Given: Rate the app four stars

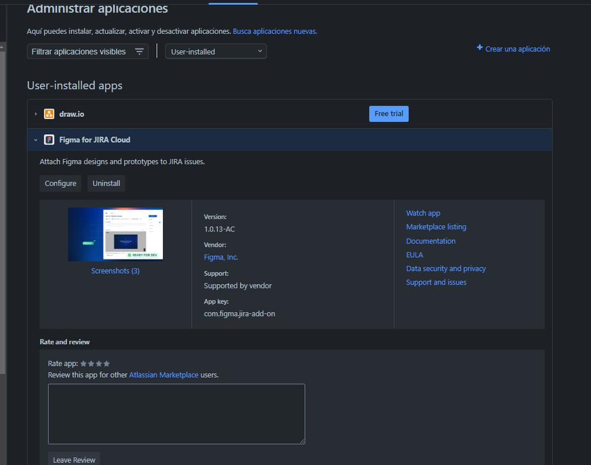Looking at the screenshot, I should pyautogui.click(x=107, y=364).
